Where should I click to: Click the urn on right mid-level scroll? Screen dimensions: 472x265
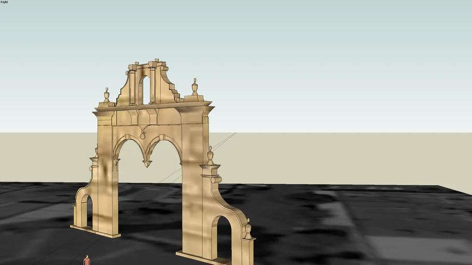click(x=210, y=156)
